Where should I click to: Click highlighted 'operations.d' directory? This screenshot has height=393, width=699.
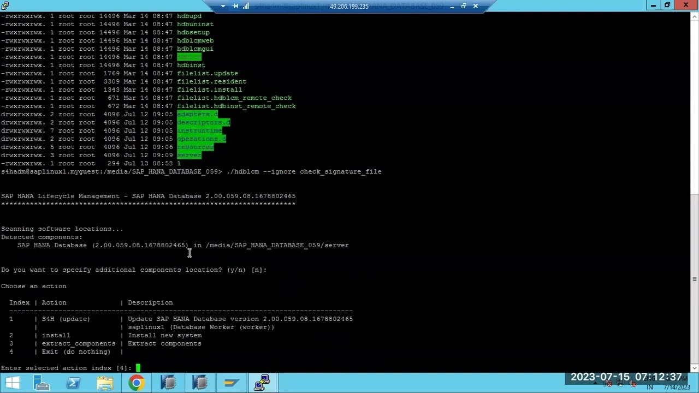click(202, 139)
